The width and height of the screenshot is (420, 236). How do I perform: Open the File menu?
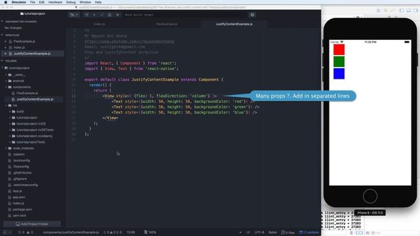(x=33, y=2)
